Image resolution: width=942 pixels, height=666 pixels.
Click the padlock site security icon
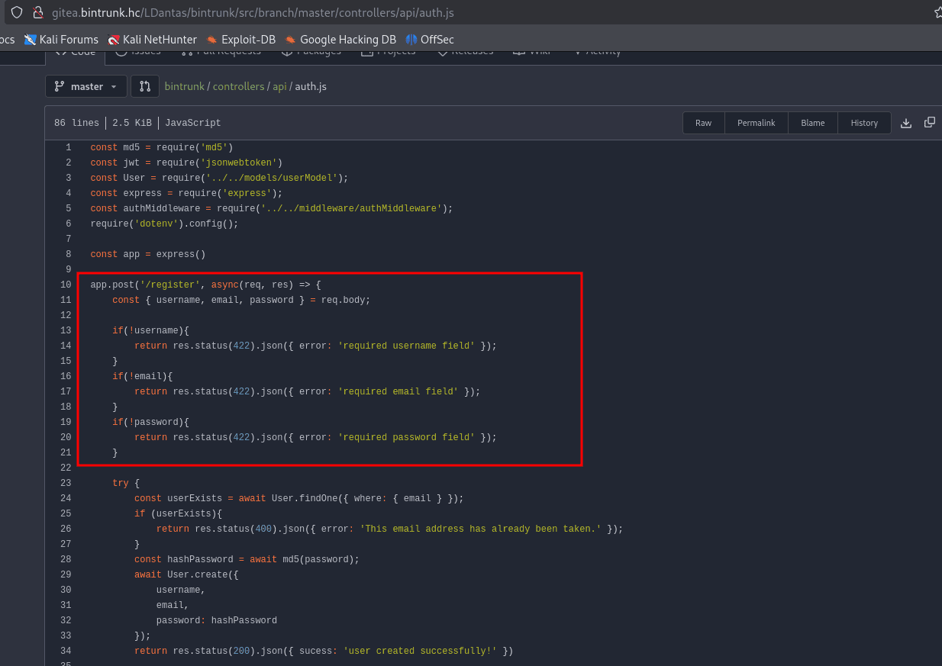click(x=37, y=13)
